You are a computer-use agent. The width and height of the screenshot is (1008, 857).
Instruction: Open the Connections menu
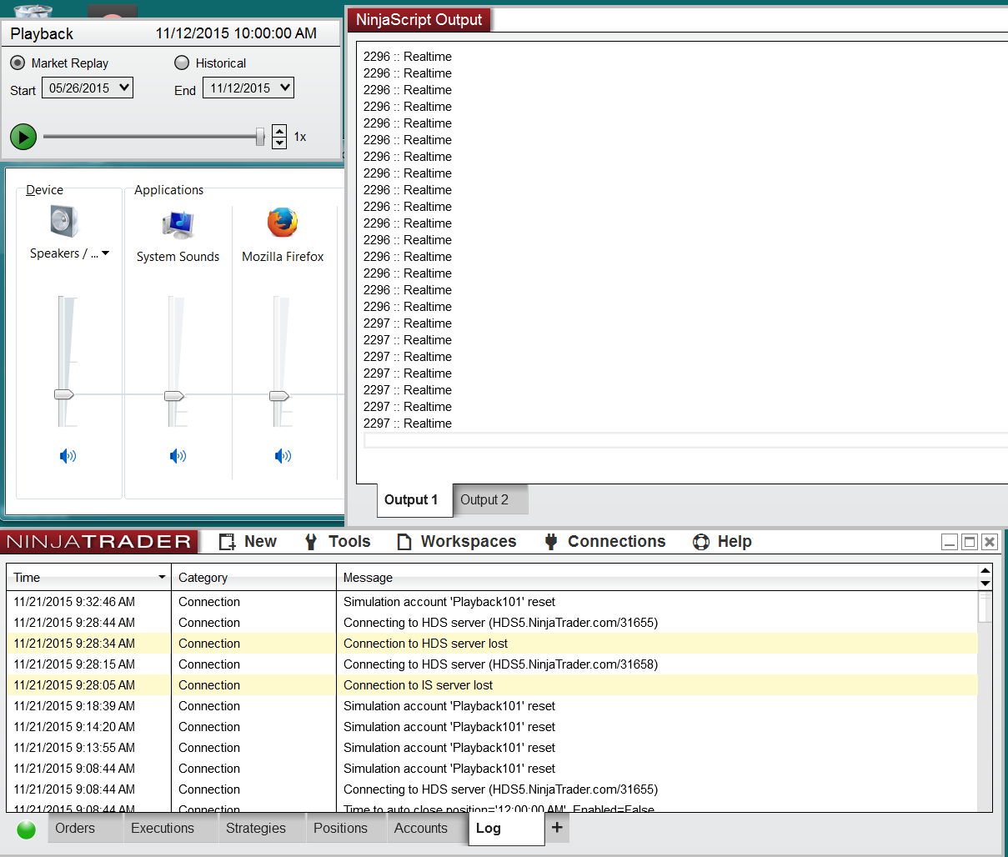coord(616,541)
